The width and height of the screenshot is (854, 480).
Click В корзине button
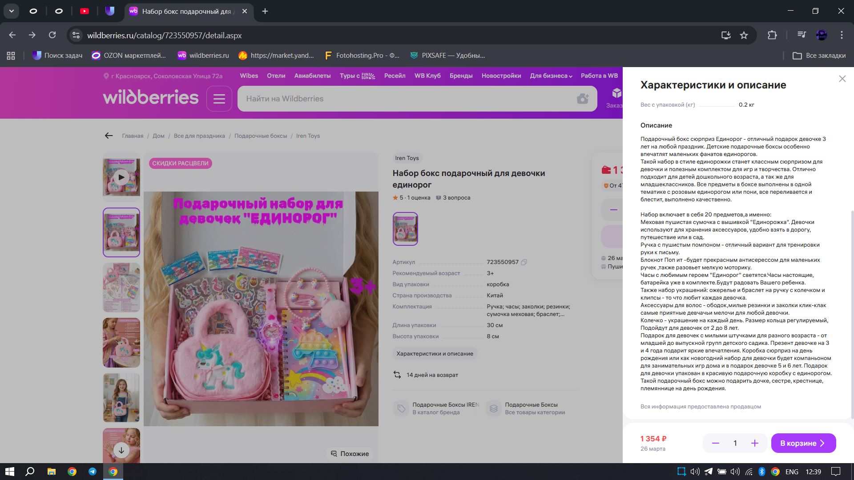[x=803, y=443]
